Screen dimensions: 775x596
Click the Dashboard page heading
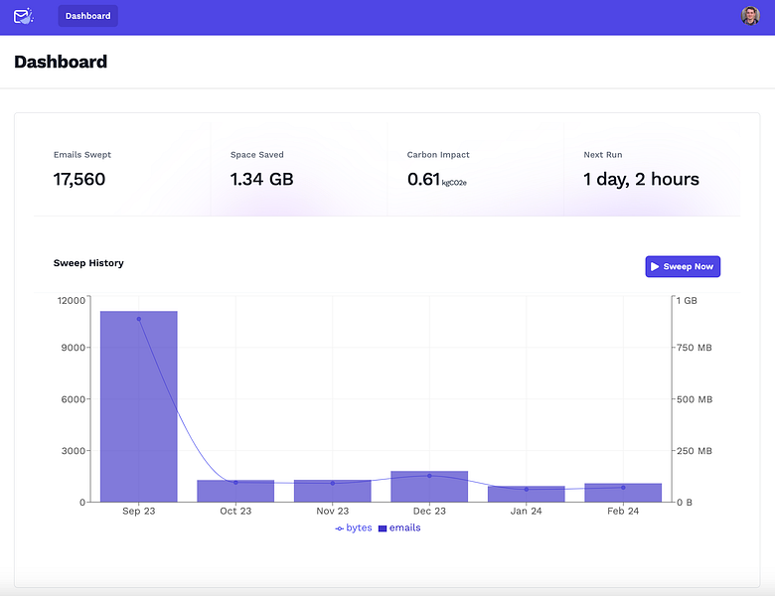coord(61,62)
